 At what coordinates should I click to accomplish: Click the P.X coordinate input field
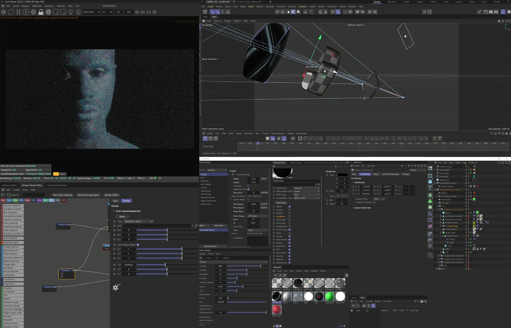[366, 186]
